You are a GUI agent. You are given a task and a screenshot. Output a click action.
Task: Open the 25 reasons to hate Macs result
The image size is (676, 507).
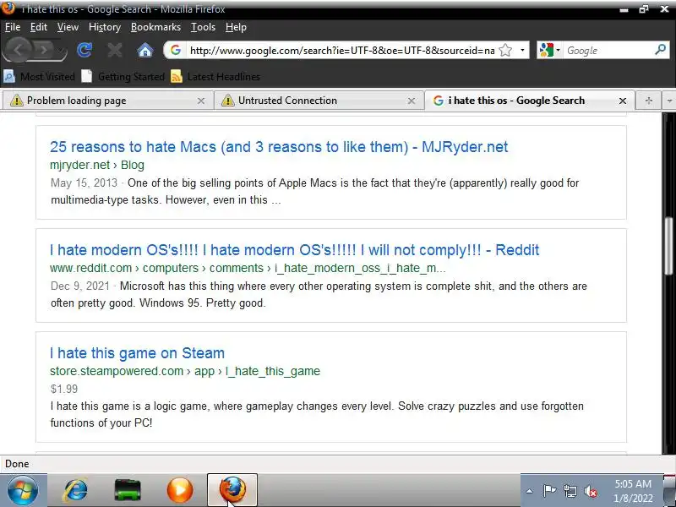279,147
